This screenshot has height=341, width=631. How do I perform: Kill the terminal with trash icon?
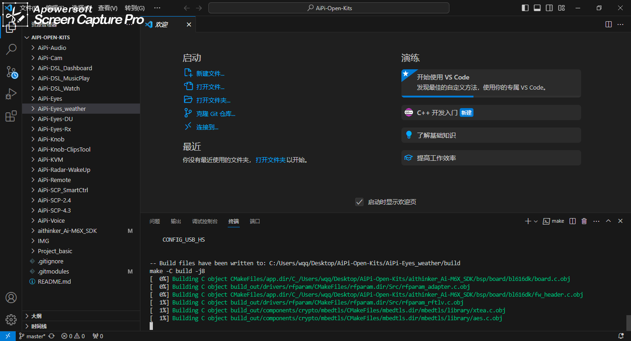tap(584, 221)
